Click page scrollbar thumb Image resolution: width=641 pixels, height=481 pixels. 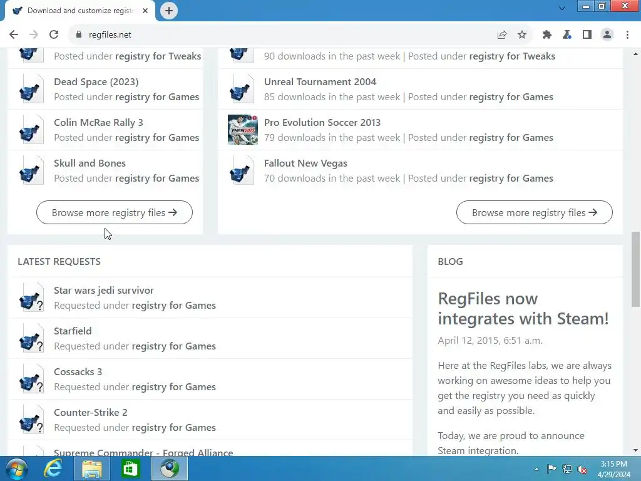coord(635,269)
